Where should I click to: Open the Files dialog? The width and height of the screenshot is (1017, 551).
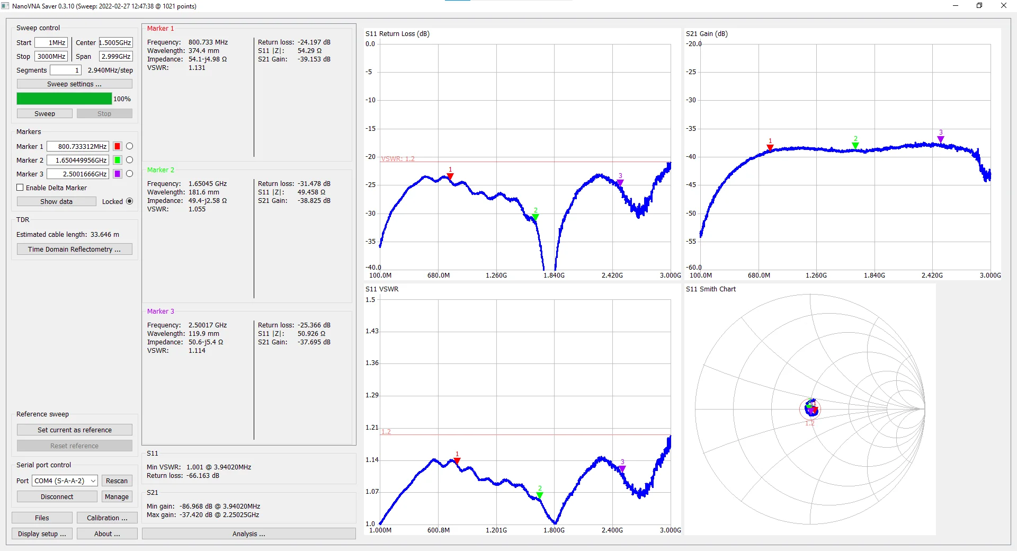pyautogui.click(x=42, y=518)
